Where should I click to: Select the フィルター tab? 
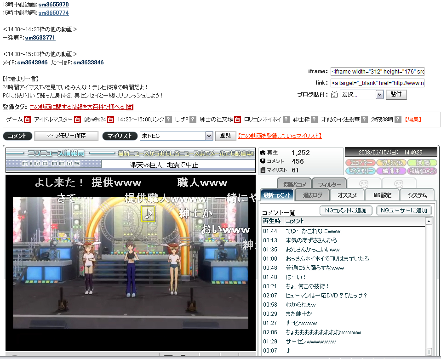[329, 184]
